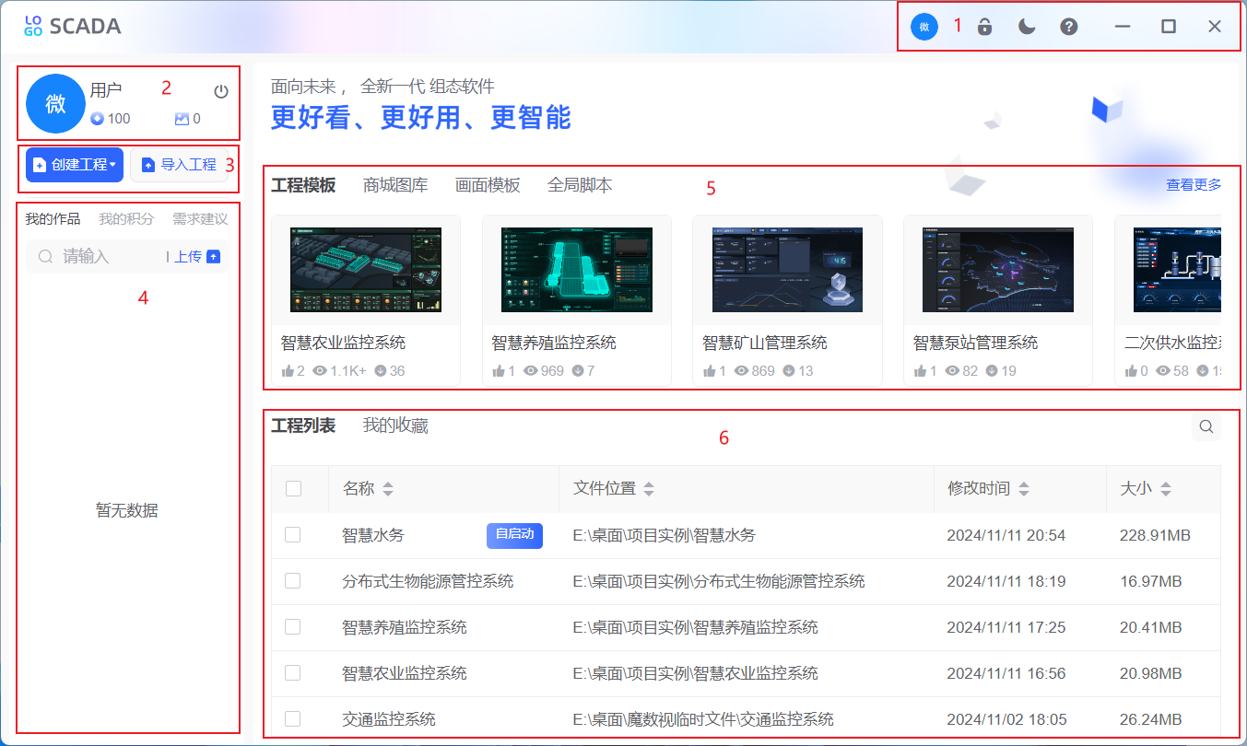Click the power logout icon beside 用户

coord(221,91)
